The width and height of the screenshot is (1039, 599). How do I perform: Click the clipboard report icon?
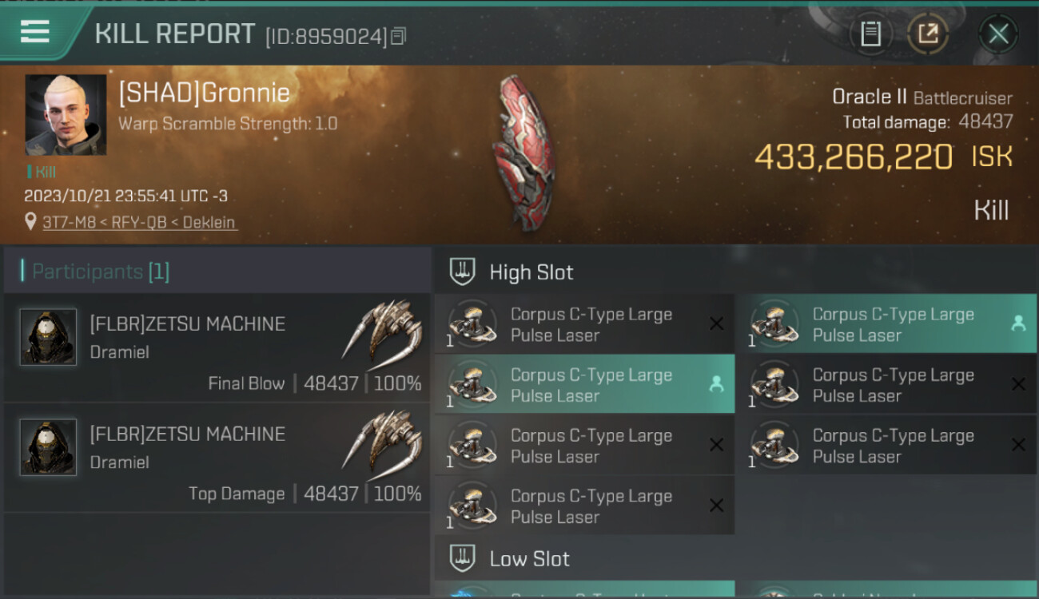[x=870, y=34]
